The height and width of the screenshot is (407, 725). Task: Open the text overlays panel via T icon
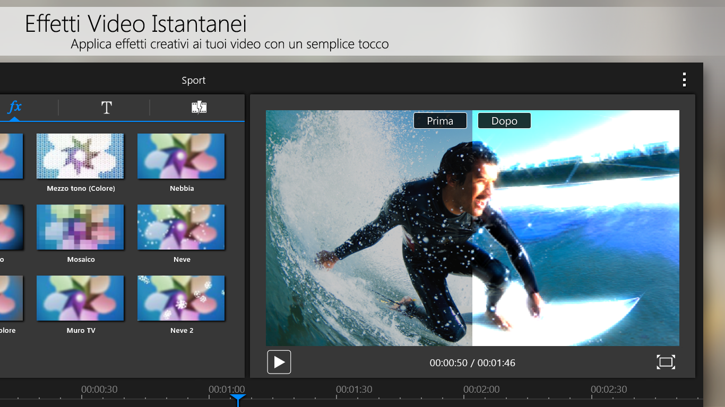pyautogui.click(x=106, y=107)
